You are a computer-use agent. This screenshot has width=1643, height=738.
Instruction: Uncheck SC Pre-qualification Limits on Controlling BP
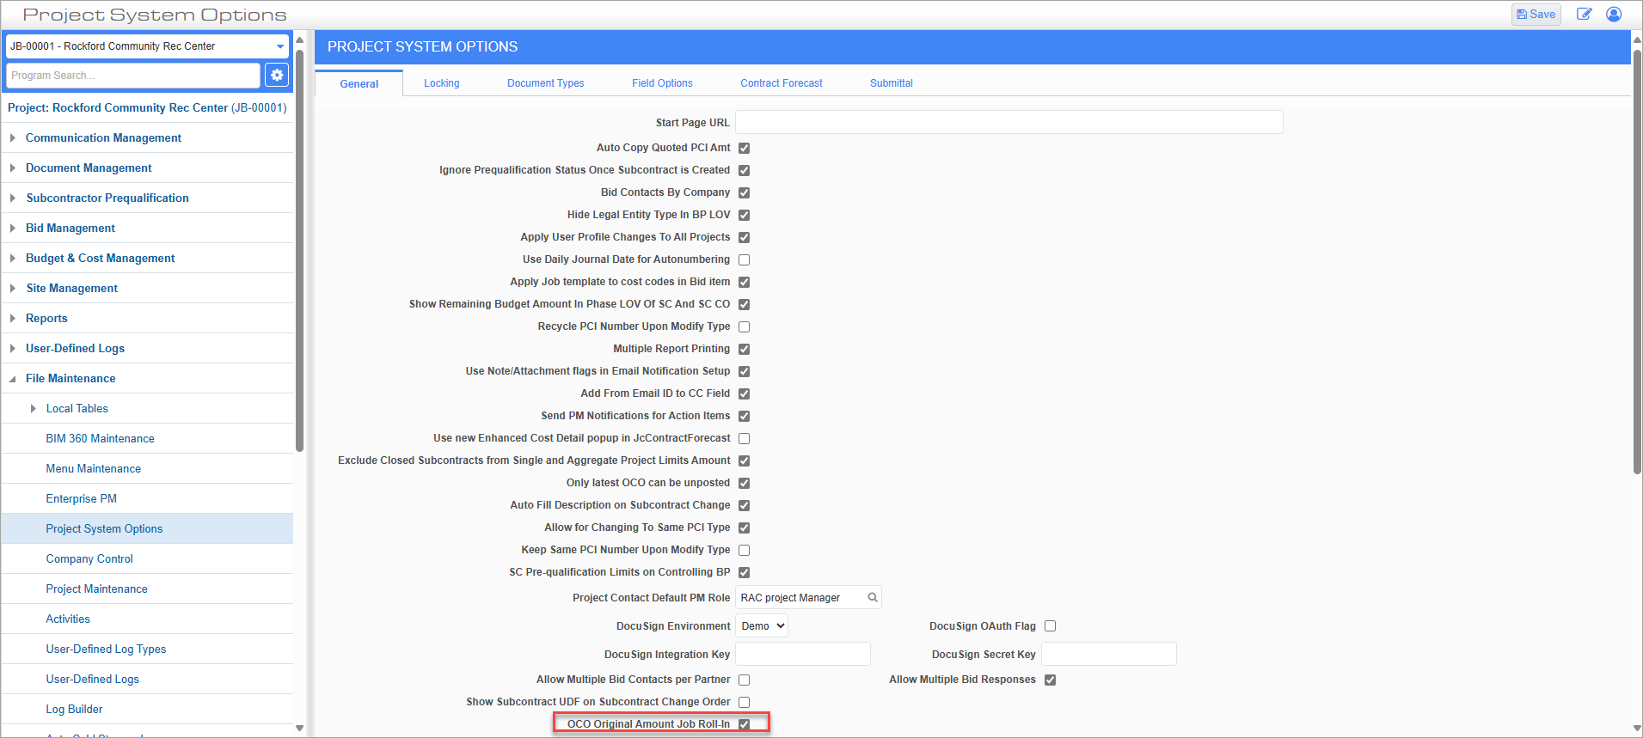click(744, 572)
